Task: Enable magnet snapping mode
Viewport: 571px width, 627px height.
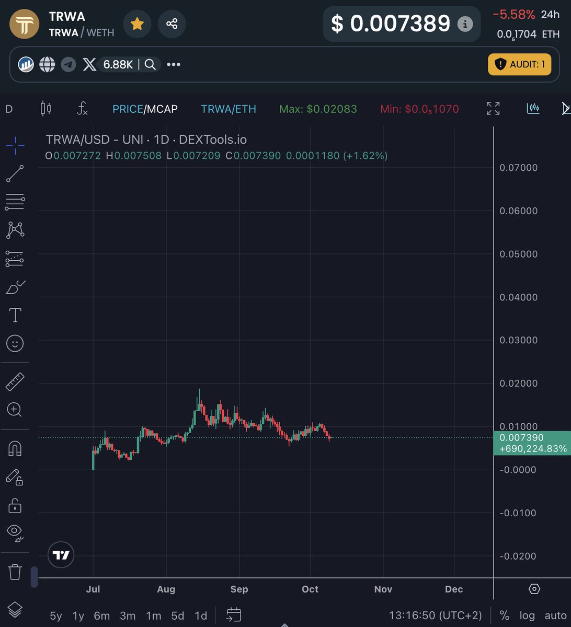Action: click(x=15, y=448)
